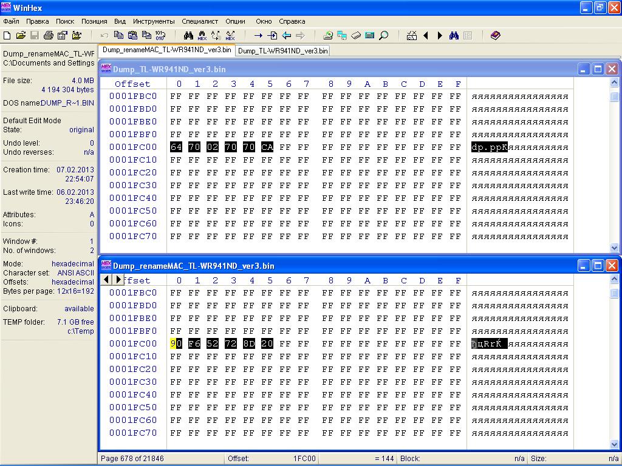Click the Open file folder icon

21,36
